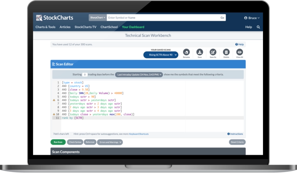Click the Check Syntax button
Screen dimensions: 297x173
point(75,142)
